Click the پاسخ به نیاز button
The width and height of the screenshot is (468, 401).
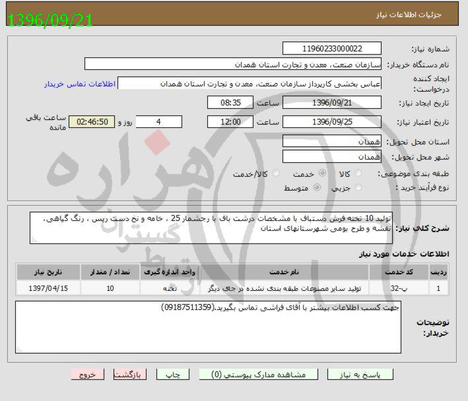tap(360, 374)
